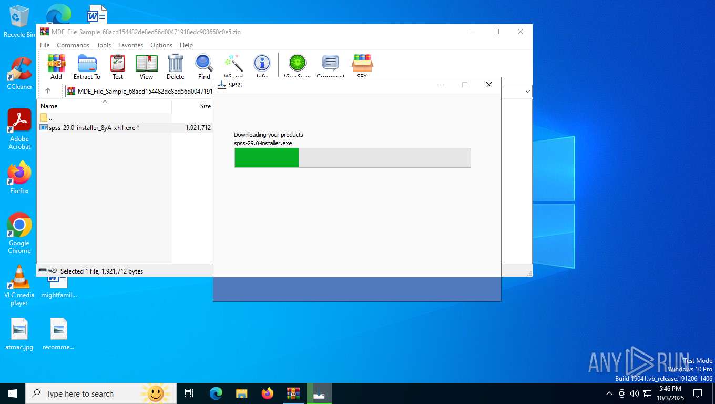Image resolution: width=715 pixels, height=404 pixels.
Task: Click Firefox icon in taskbar
Action: pyautogui.click(x=268, y=393)
